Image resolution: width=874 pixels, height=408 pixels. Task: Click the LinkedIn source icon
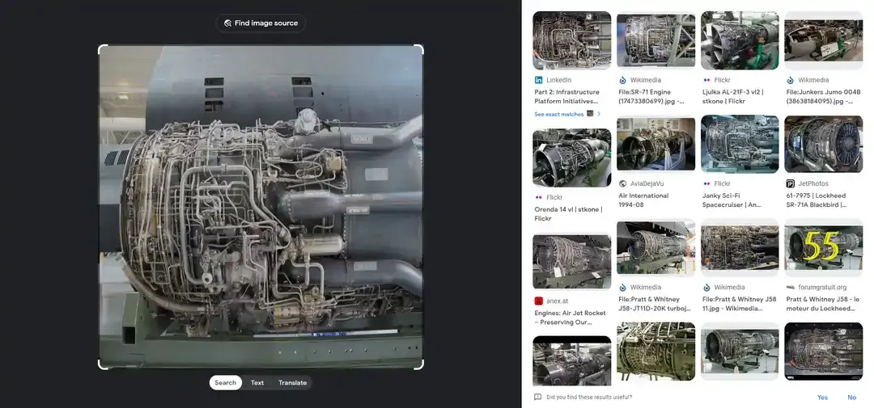click(x=538, y=80)
